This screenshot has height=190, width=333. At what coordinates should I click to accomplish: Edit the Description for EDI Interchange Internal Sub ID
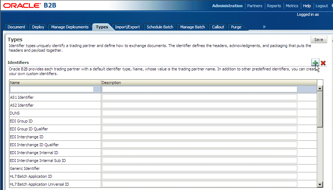click(199, 161)
